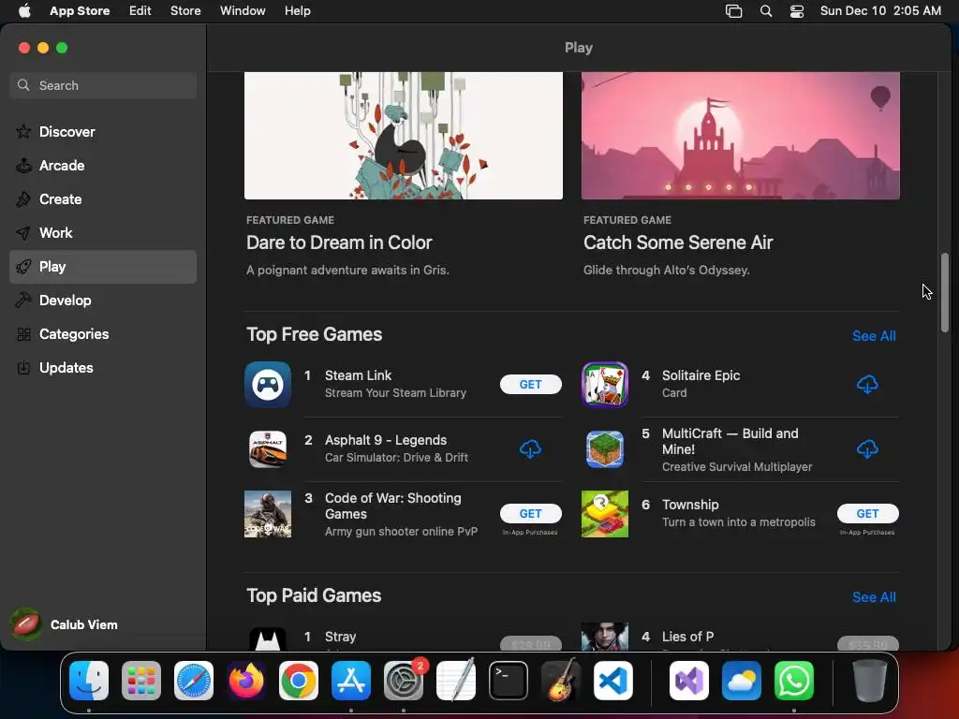Redownload Asphalt 9 with the cloud icon
959x719 pixels.
[530, 448]
